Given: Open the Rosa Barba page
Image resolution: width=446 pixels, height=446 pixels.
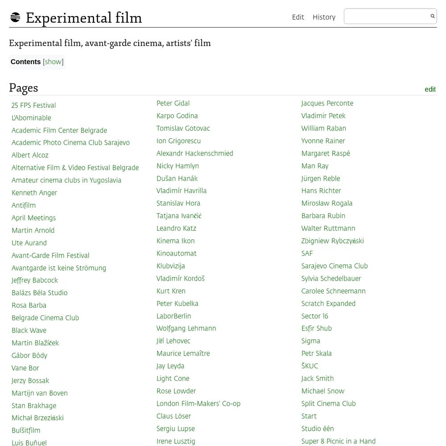Looking at the screenshot, I should tap(29, 306).
